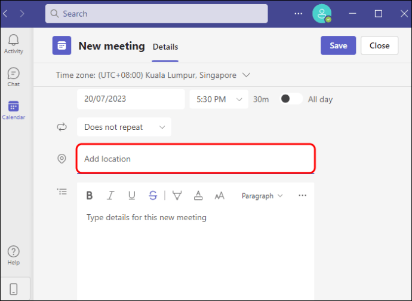Save the new meeting
This screenshot has height=301, width=412.
pos(338,45)
